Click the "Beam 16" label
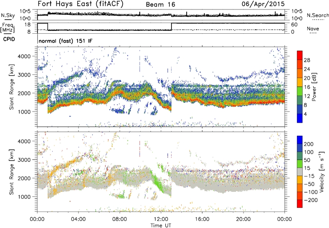Screen dimensions: 329x228 (x=160, y=5)
